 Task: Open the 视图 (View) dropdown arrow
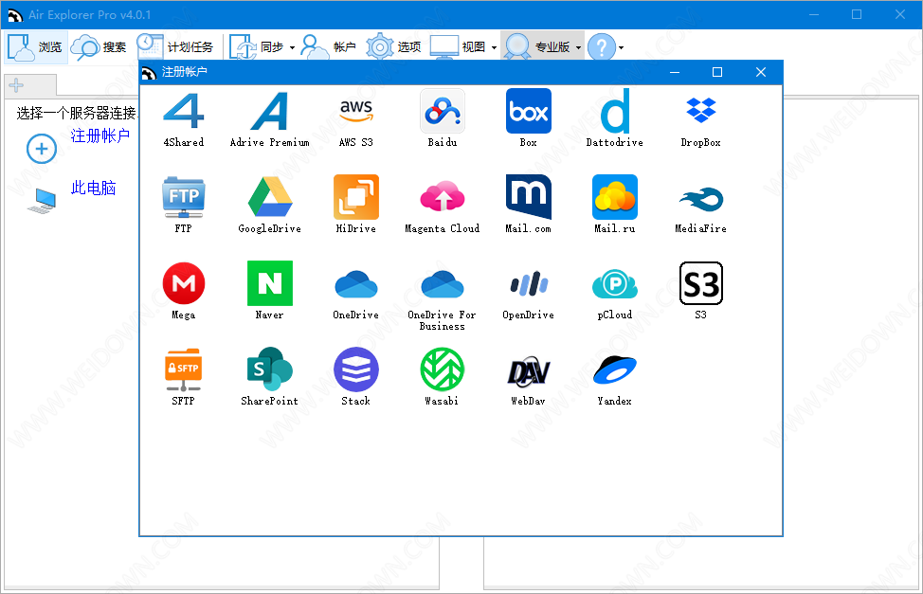pos(494,47)
